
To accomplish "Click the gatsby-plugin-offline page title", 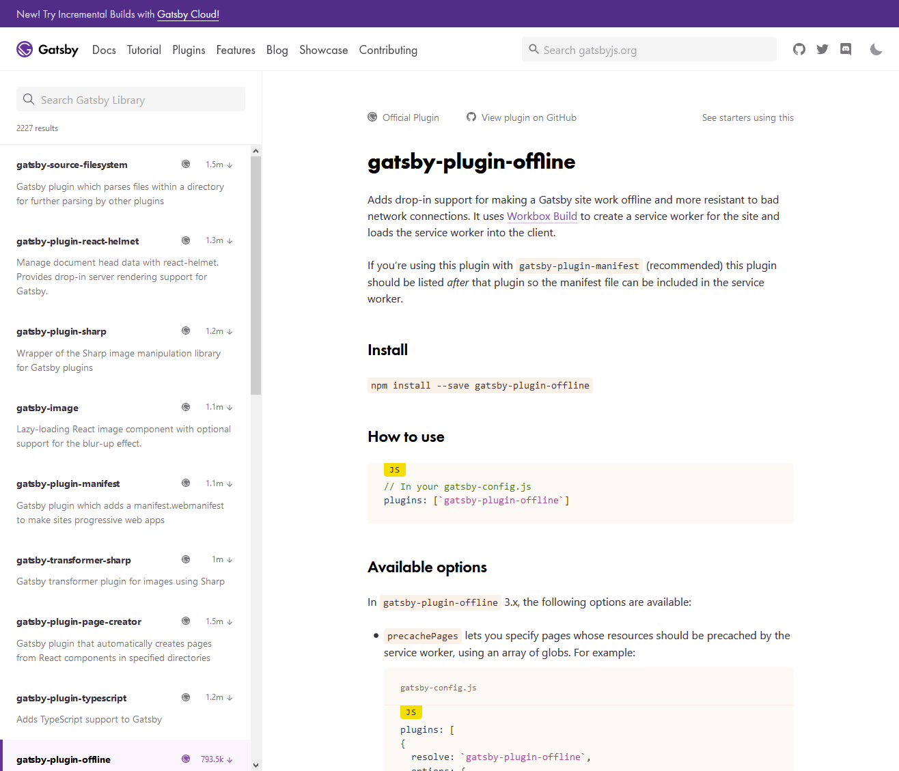I will pos(471,161).
